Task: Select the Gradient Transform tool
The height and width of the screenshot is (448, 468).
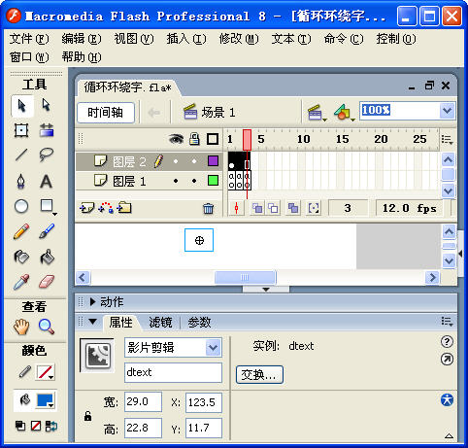Action: pyautogui.click(x=47, y=130)
